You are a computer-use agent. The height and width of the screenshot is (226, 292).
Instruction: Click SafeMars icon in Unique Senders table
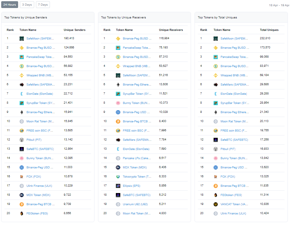click(x=22, y=85)
